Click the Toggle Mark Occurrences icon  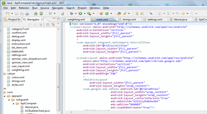pos(151,14)
